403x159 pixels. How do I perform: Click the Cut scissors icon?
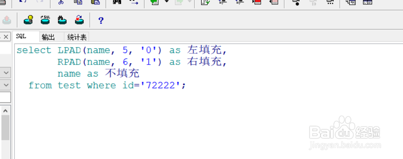point(61,2)
